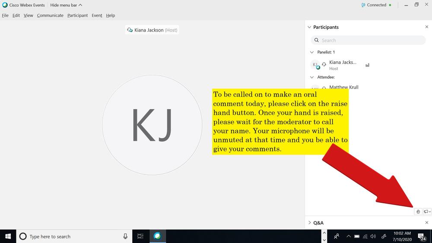Close the Participants panel
This screenshot has height=243, width=432.
427,27
